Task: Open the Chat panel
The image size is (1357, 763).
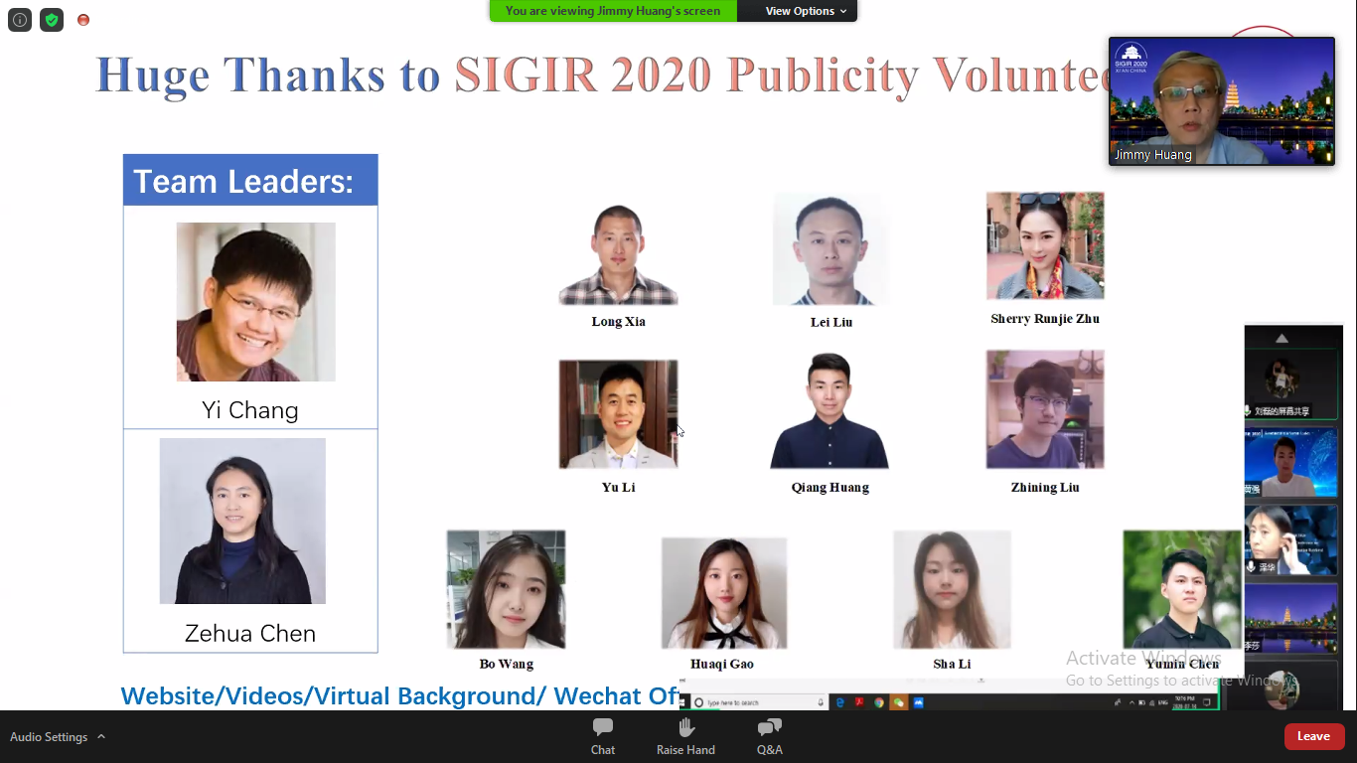Action: point(603,736)
